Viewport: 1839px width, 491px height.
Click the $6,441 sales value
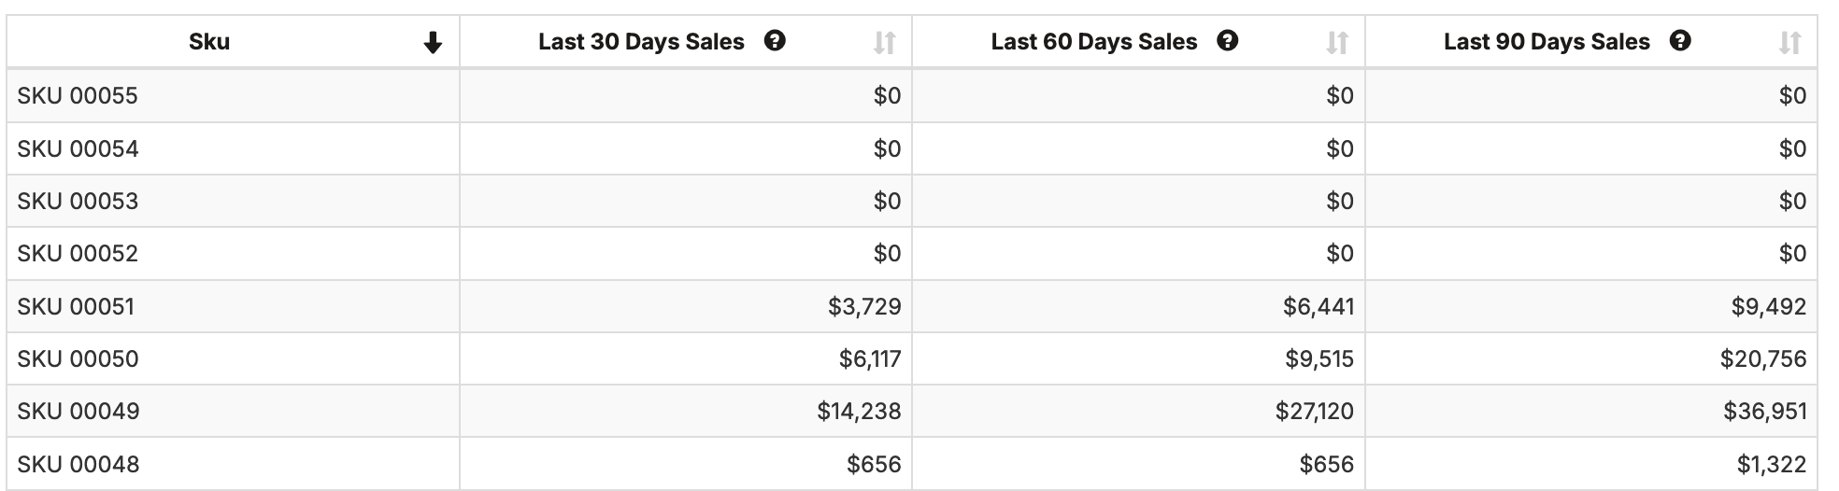pos(1318,306)
